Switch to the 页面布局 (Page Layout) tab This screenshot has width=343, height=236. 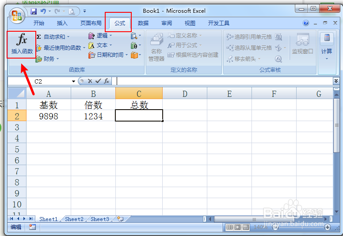click(x=91, y=23)
